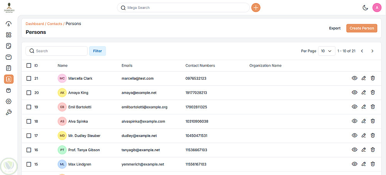Open the hexagon Settings icon in sidebar

click(8, 102)
